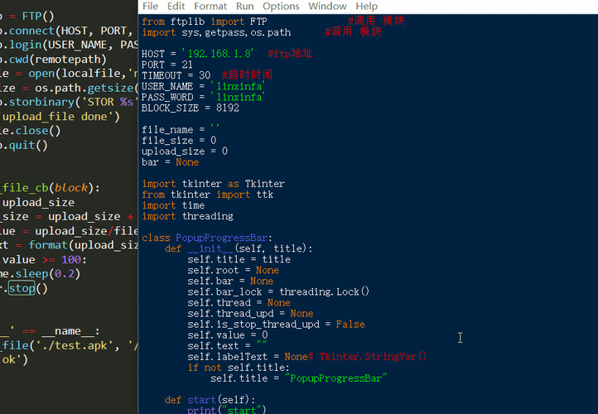Click the upload_size = 0 line

point(185,152)
